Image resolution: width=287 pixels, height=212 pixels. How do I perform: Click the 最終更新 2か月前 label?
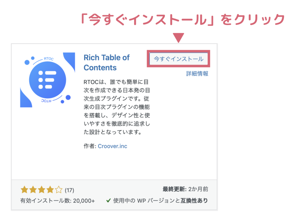coord(186,189)
